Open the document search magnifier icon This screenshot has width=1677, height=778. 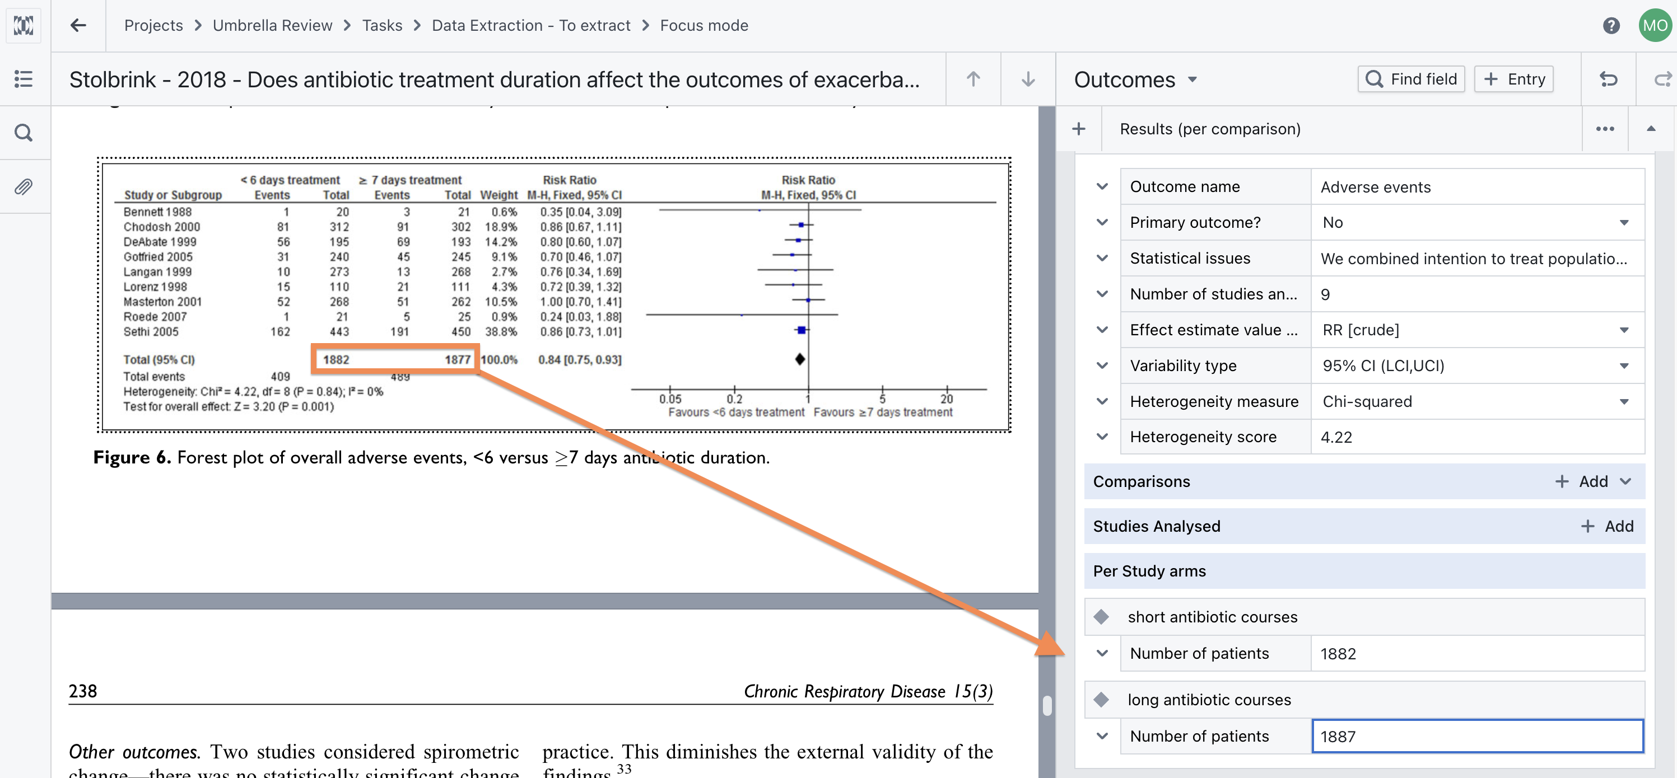(24, 133)
